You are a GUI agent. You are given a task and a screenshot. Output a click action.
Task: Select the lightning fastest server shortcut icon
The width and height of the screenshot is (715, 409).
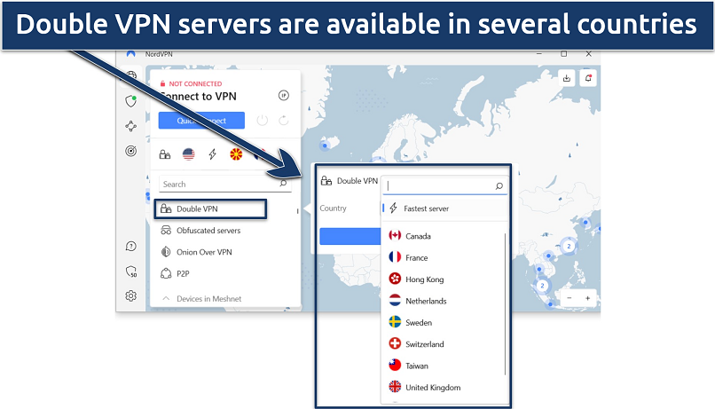213,154
